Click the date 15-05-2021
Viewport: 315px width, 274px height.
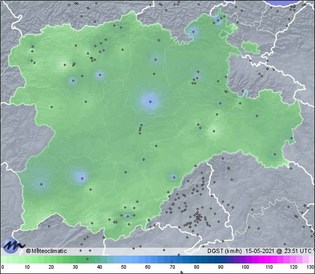click(260, 251)
